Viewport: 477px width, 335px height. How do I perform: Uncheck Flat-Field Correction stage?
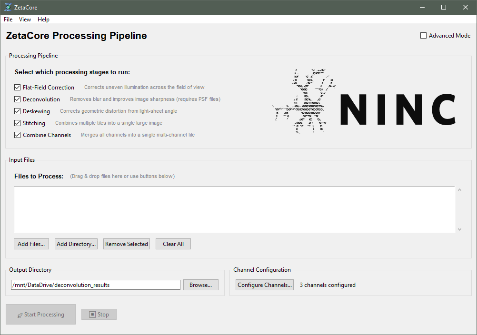pyautogui.click(x=18, y=88)
